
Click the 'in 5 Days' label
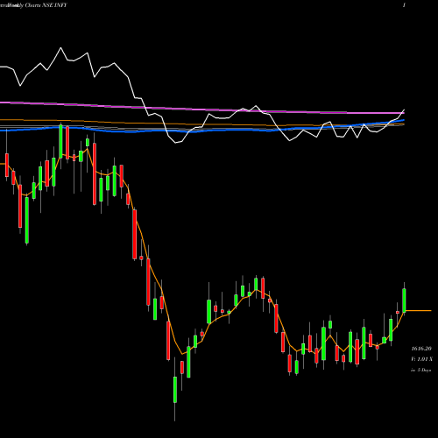(420, 370)
